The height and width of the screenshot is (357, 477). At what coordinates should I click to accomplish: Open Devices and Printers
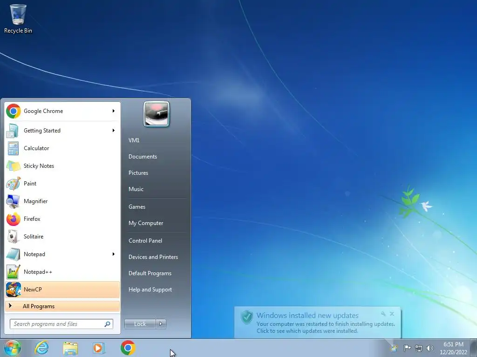tap(153, 257)
